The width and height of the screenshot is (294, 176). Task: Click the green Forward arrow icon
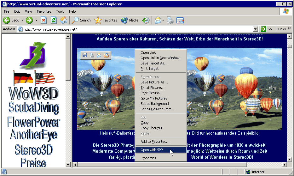pos(29,20)
